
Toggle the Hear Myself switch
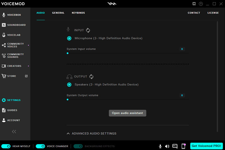tap(6, 146)
